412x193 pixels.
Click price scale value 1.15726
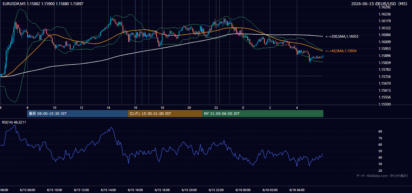click(x=385, y=77)
